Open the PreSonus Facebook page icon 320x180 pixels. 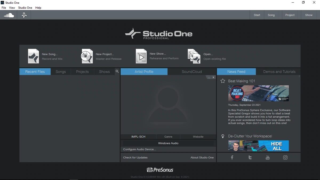(232, 157)
